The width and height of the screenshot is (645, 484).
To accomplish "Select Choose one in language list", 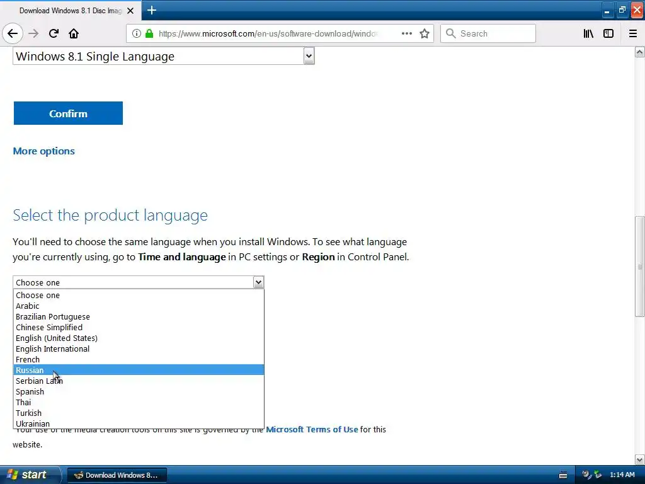I will coord(139,295).
